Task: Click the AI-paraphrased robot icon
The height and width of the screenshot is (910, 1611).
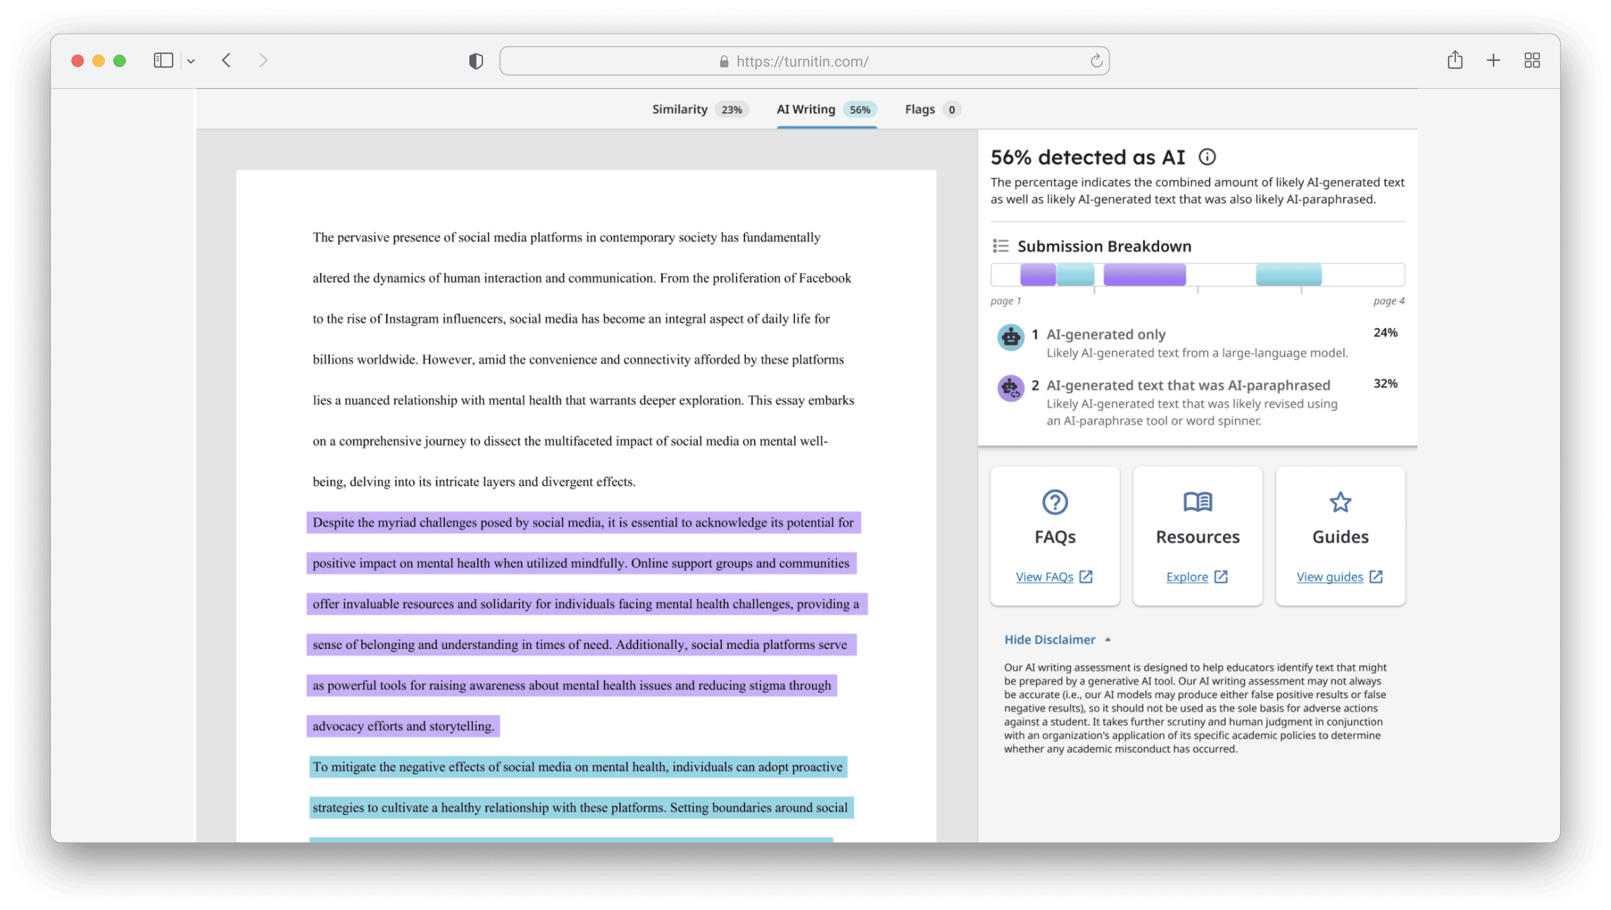Action: coord(1011,387)
